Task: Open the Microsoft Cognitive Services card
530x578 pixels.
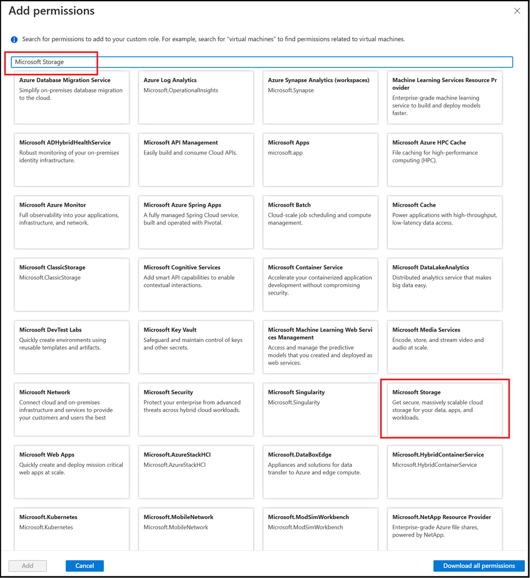Action: click(x=196, y=285)
